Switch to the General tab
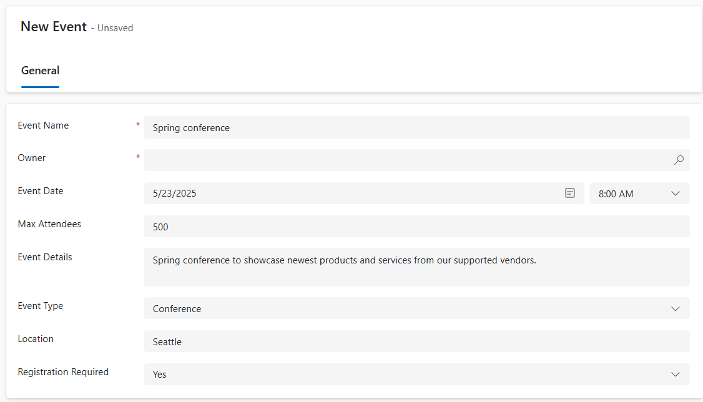 pyautogui.click(x=41, y=71)
